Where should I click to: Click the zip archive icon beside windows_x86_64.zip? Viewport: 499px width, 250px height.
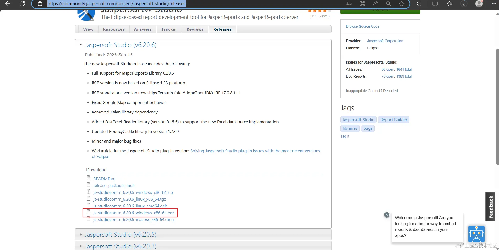(89, 191)
